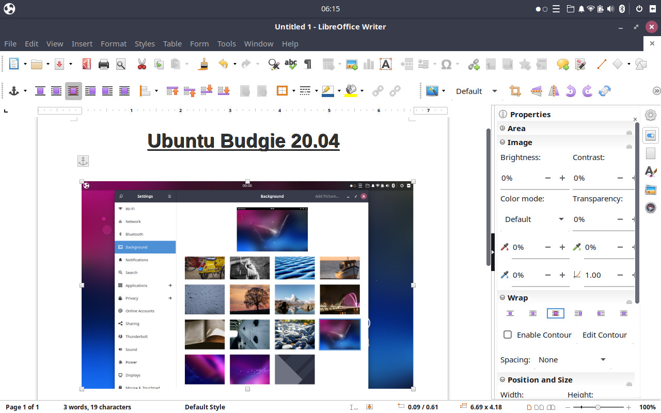This screenshot has height=413, width=661.
Task: Insert a comment
Action: tap(562, 64)
